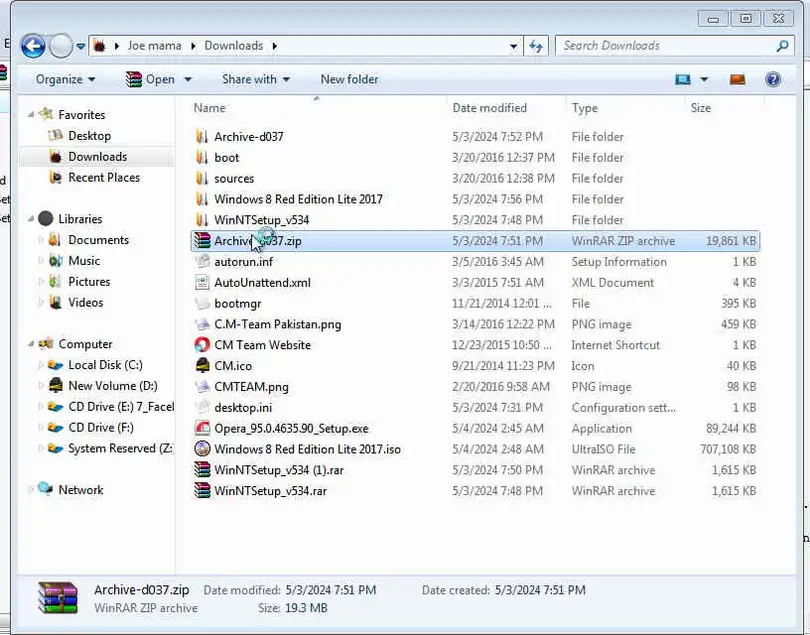Select Desktop in Favorites
Viewport: 810px width, 635px height.
[89, 136]
